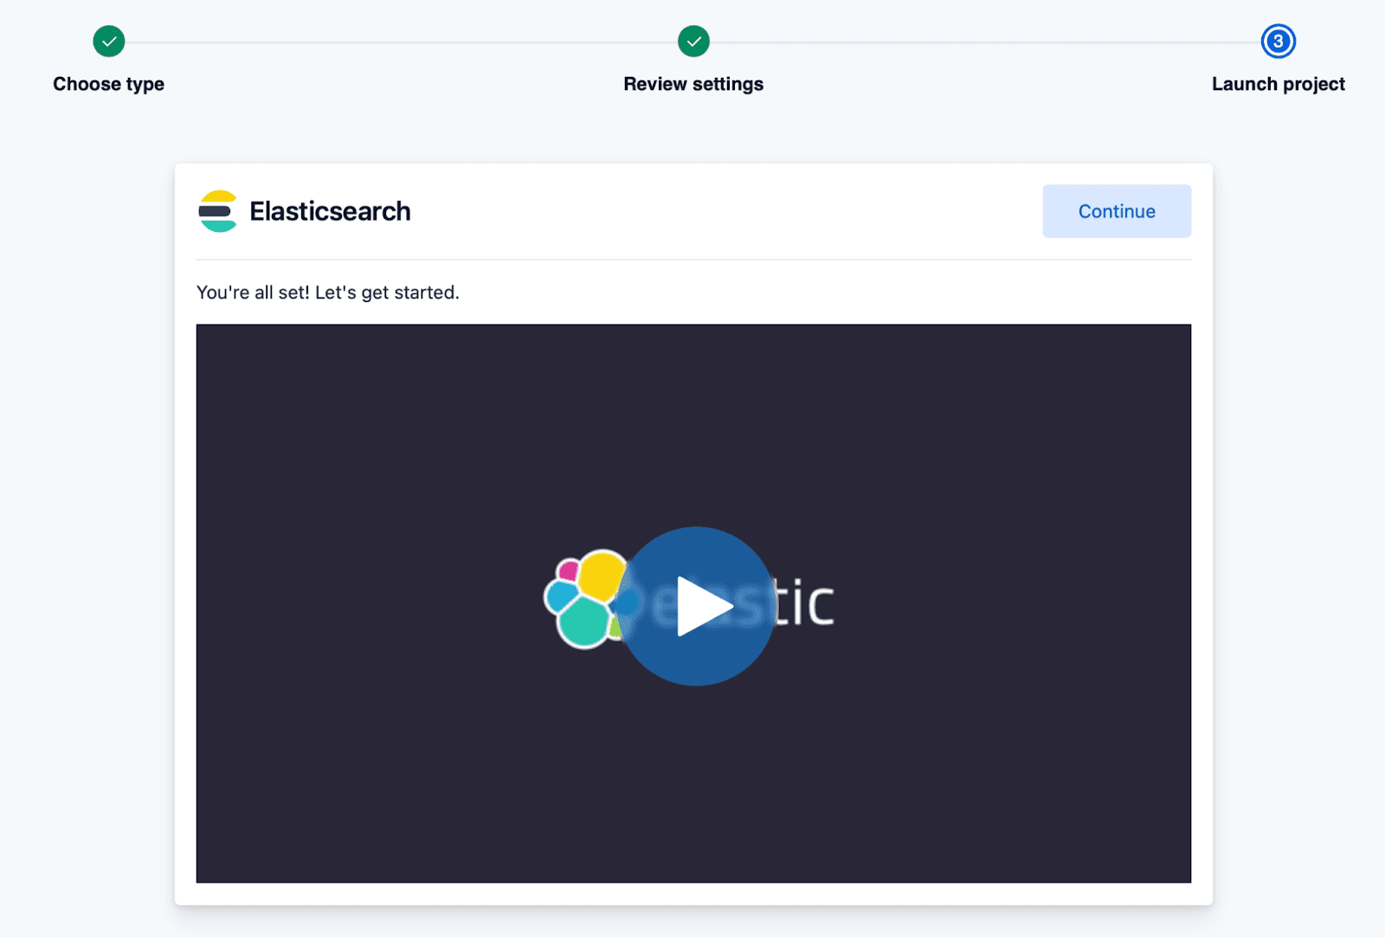Click the divider line under the Elasticsearch header

693,260
